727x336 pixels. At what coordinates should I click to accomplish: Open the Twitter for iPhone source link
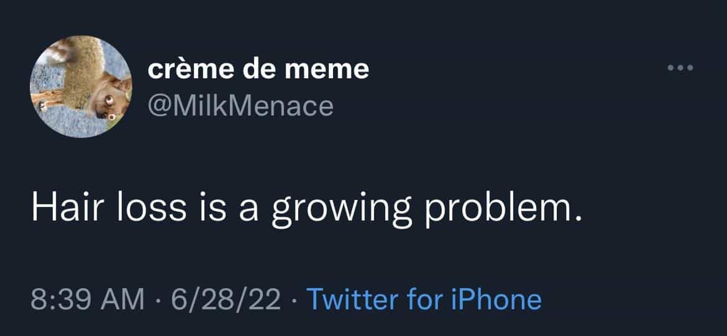pyautogui.click(x=424, y=299)
